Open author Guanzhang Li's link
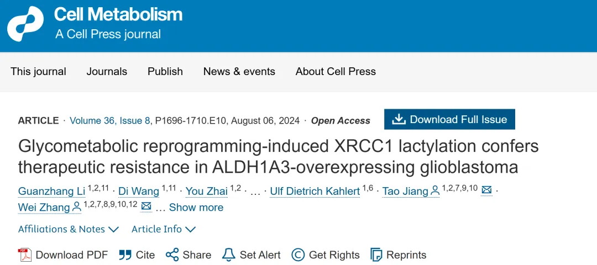 click(x=51, y=192)
